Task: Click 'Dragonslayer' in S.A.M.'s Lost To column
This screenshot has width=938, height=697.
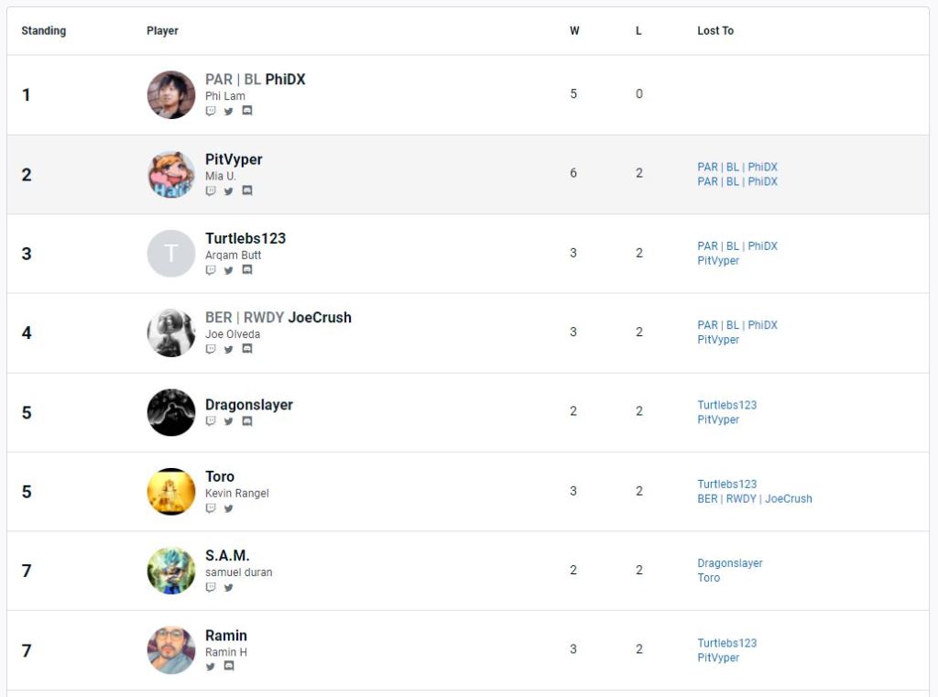Action: click(729, 563)
